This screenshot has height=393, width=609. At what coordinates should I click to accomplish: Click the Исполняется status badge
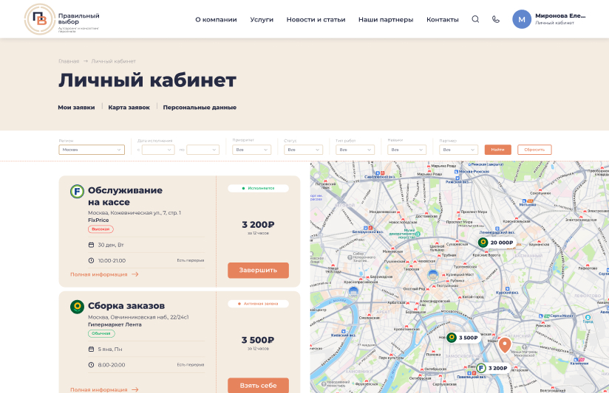coord(258,188)
